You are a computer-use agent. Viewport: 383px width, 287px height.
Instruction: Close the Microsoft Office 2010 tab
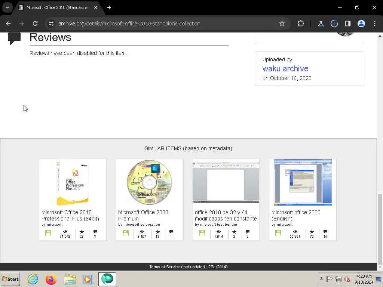pos(96,7)
